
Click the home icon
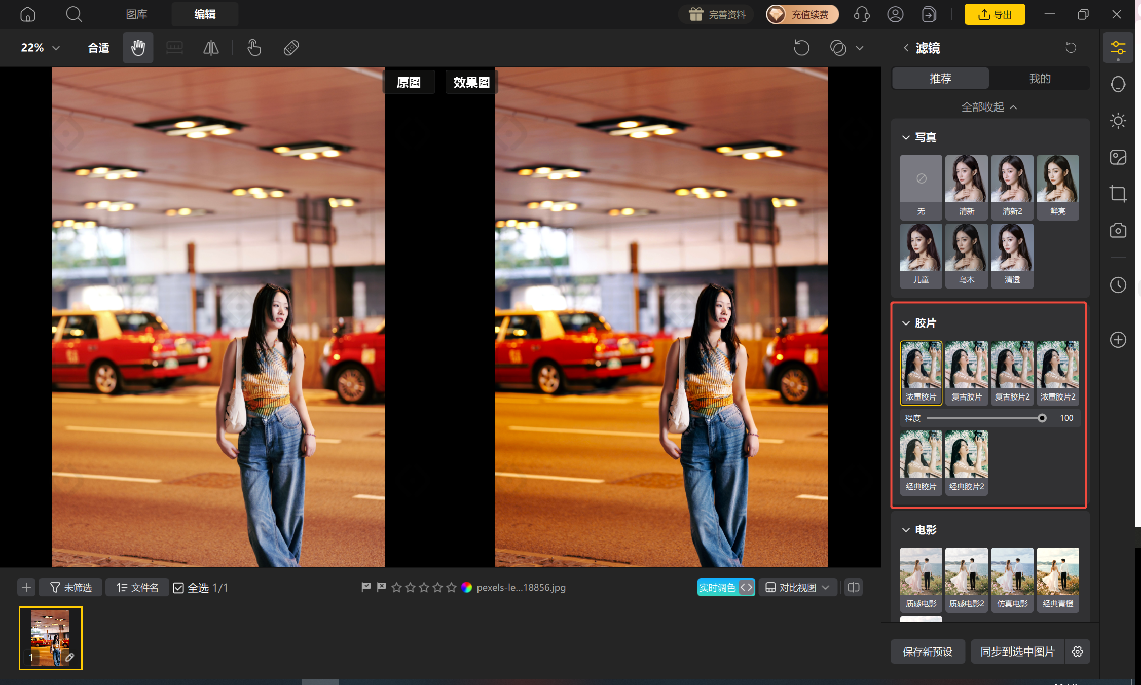click(x=28, y=14)
